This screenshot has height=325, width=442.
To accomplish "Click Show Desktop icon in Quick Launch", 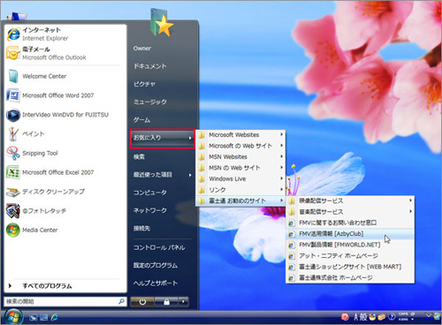I will (x=34, y=318).
